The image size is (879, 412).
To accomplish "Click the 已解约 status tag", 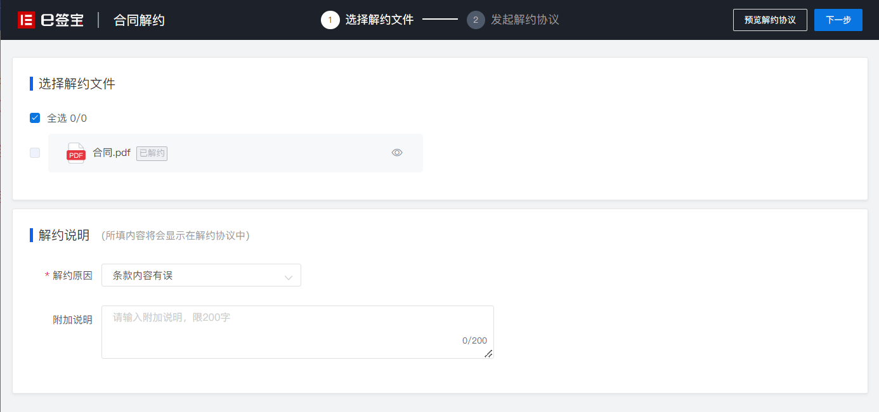I will click(x=152, y=153).
